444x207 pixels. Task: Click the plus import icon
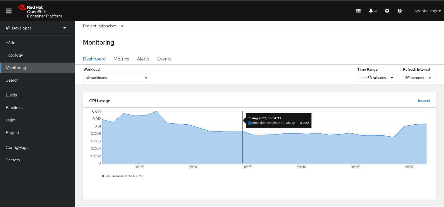tap(387, 11)
